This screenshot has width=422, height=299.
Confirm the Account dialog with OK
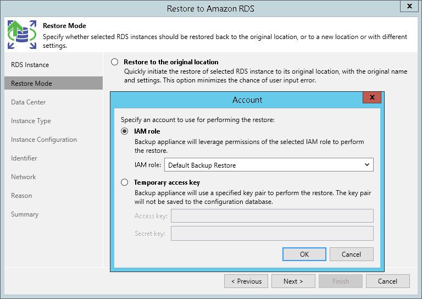click(304, 254)
